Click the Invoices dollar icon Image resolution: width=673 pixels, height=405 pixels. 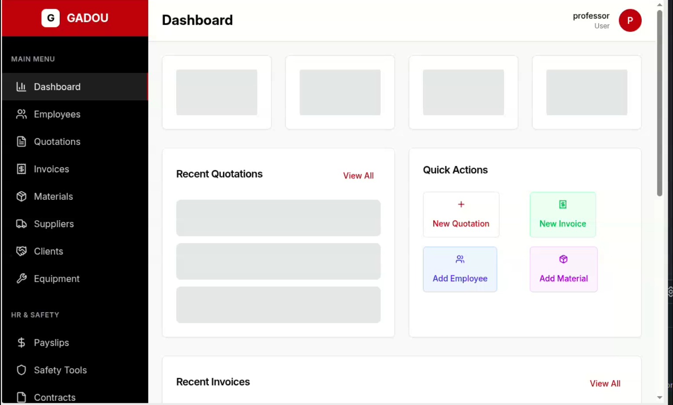click(22, 169)
